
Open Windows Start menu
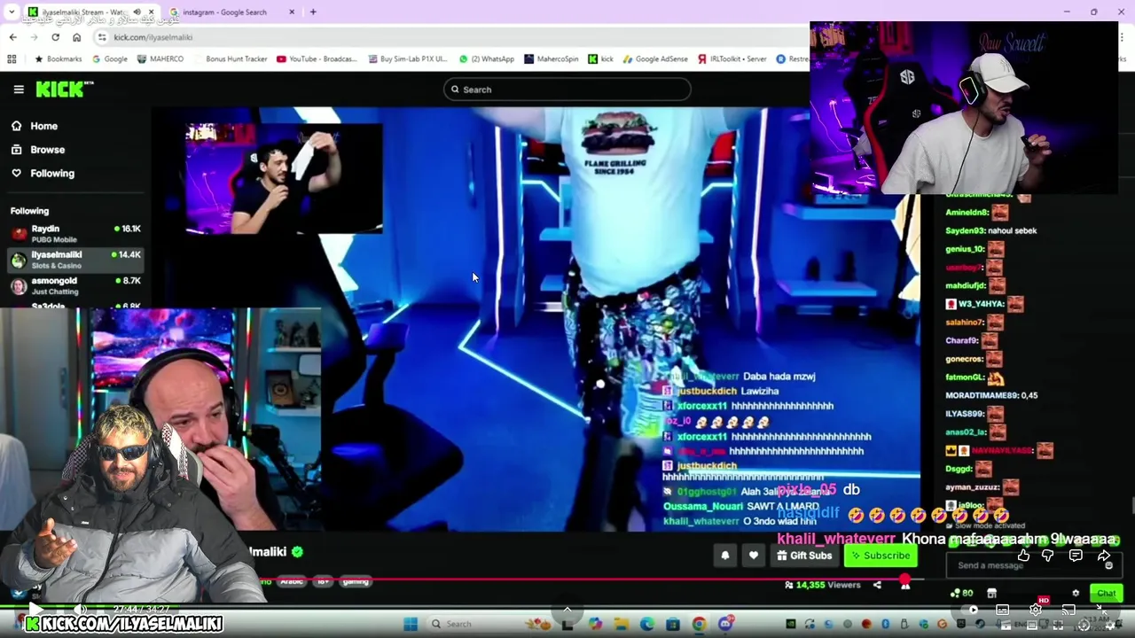coord(411,624)
